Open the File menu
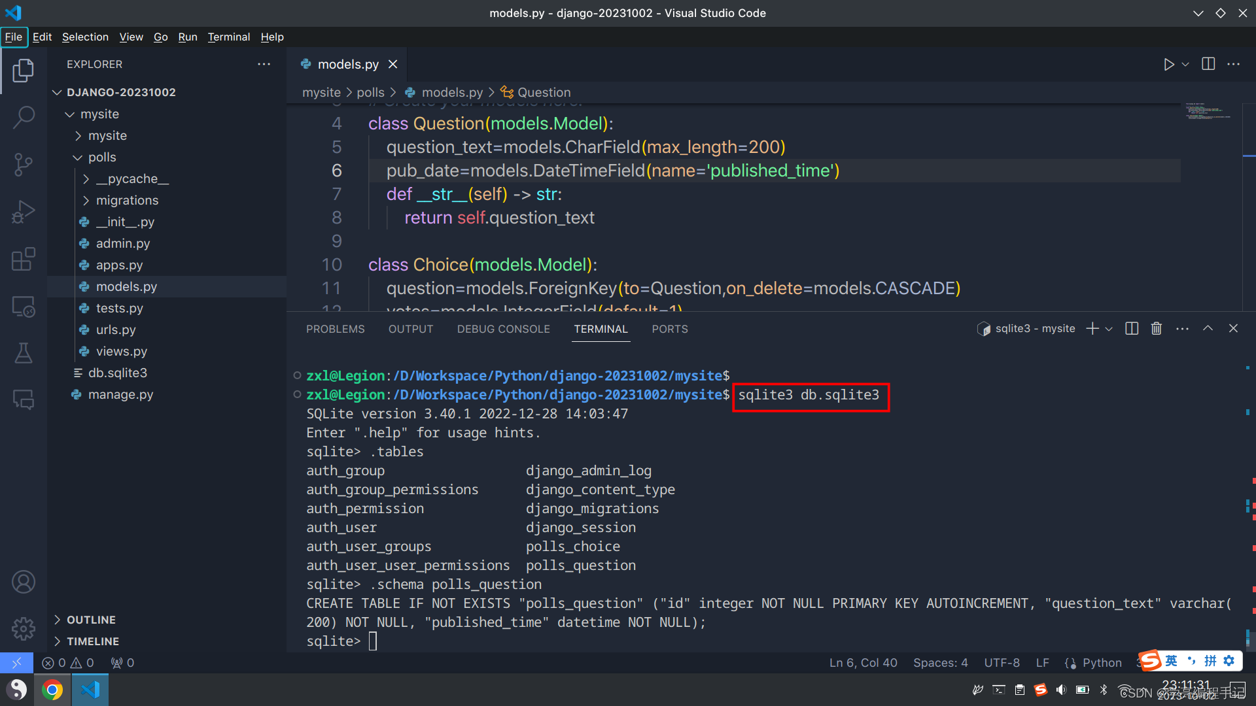The width and height of the screenshot is (1256, 706). (x=14, y=37)
